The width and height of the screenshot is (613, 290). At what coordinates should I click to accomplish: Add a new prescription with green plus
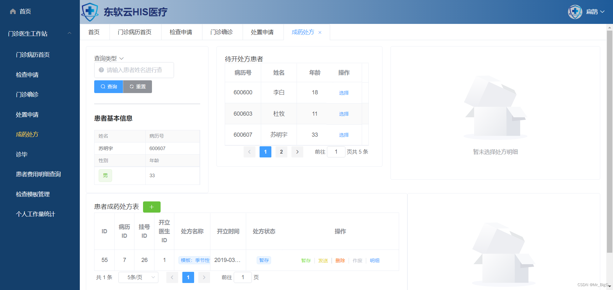(152, 207)
